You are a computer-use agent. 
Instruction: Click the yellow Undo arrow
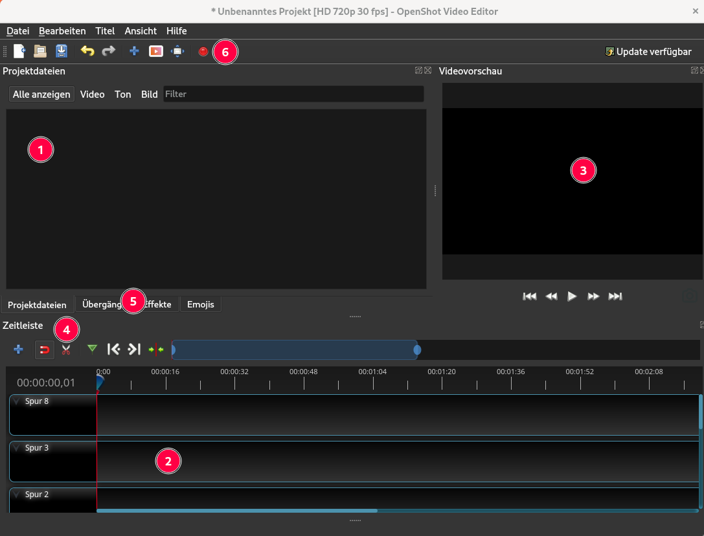(x=87, y=51)
